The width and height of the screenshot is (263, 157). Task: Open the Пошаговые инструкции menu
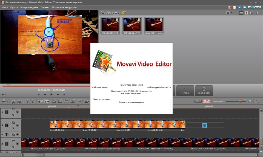pos(64,7)
